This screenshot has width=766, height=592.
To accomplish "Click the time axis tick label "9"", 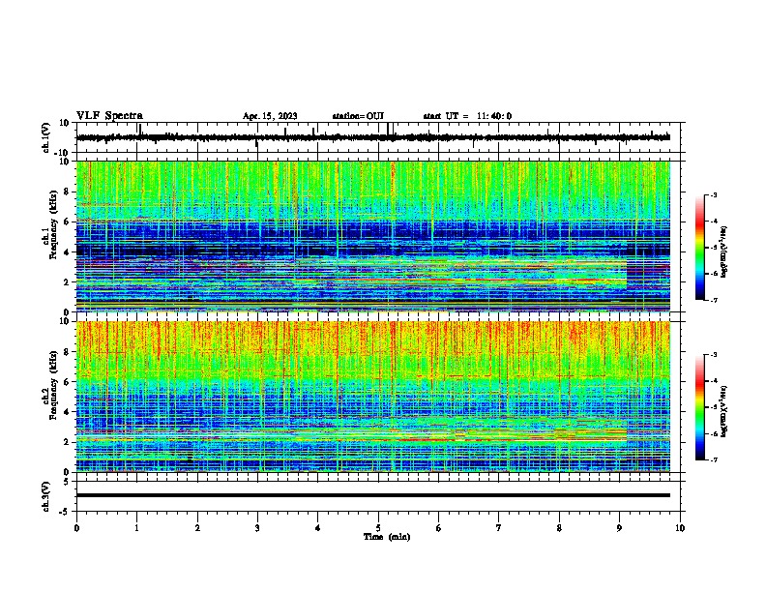I will pyautogui.click(x=619, y=528).
